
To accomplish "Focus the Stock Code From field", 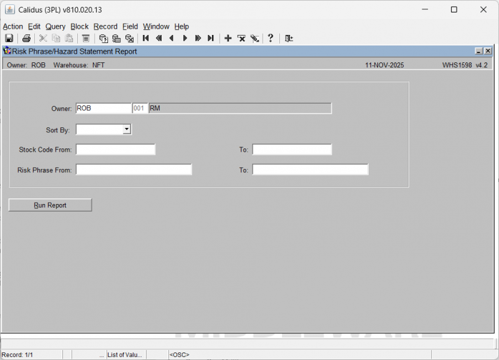I will (115, 150).
